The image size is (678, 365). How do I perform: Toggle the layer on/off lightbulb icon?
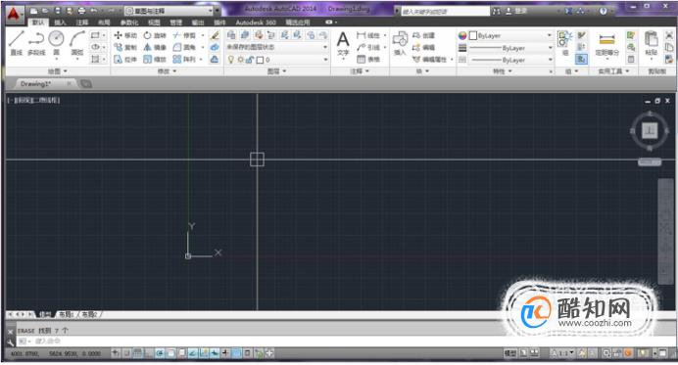pyautogui.click(x=231, y=60)
